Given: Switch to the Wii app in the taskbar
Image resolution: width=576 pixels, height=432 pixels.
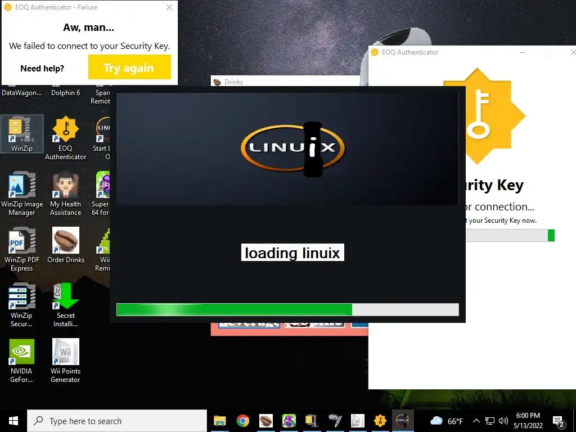Looking at the screenshot, I should coord(357,421).
